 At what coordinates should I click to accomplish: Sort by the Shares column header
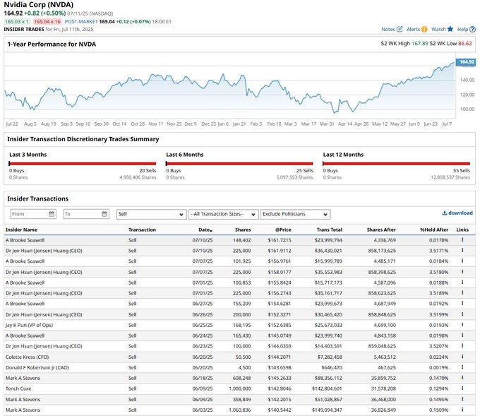243,230
